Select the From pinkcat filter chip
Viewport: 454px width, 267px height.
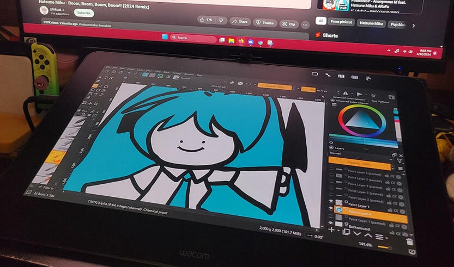coord(340,23)
